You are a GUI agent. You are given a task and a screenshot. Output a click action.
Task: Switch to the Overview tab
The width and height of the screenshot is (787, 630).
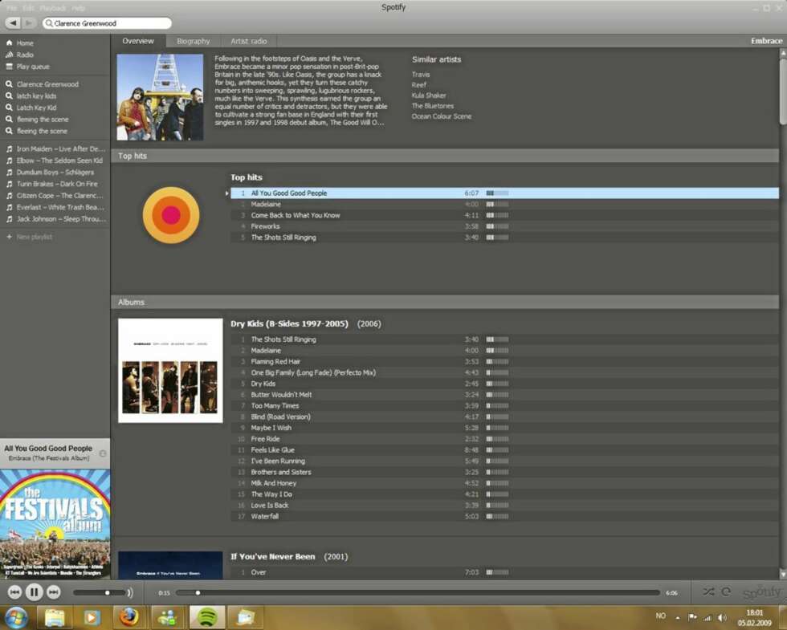click(138, 41)
